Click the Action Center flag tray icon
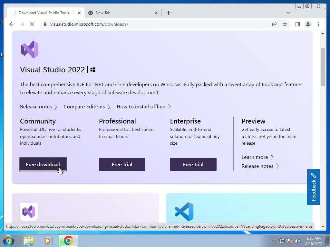The image size is (330, 247). click(x=290, y=241)
